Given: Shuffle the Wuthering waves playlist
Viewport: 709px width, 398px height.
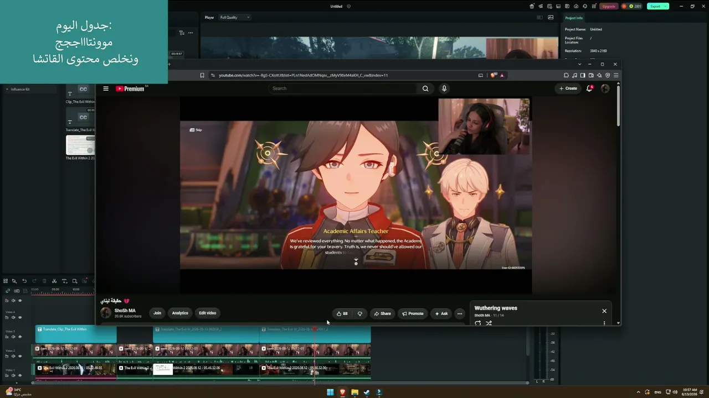Looking at the screenshot, I should click(x=489, y=323).
